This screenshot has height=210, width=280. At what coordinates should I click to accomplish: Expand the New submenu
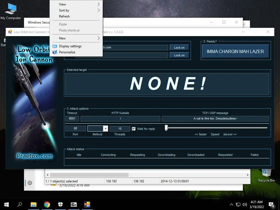point(76,38)
